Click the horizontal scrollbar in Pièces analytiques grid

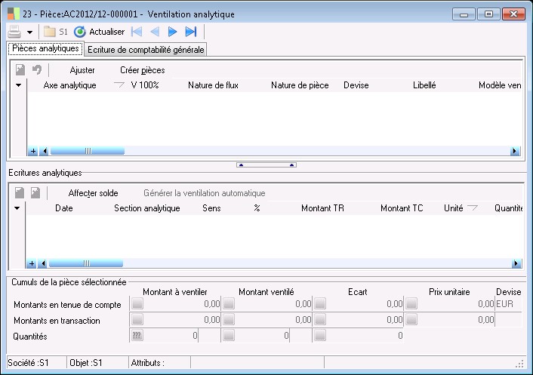point(279,151)
